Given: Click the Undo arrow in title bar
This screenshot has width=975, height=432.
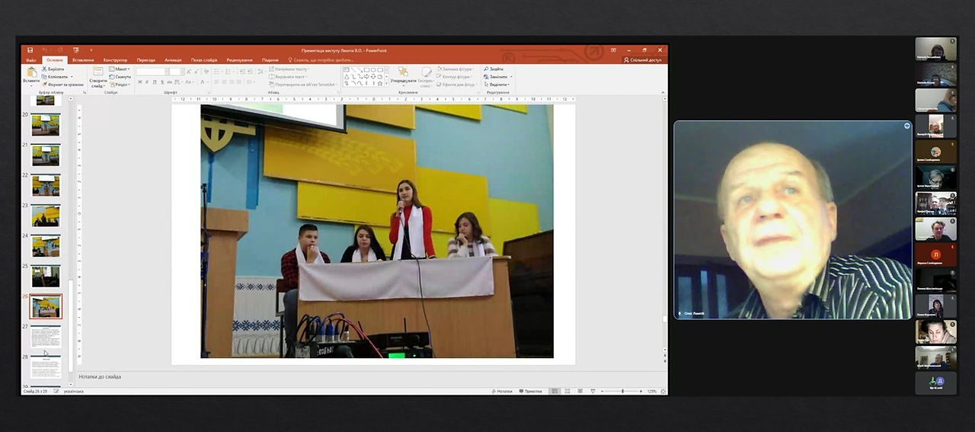Looking at the screenshot, I should 43,50.
